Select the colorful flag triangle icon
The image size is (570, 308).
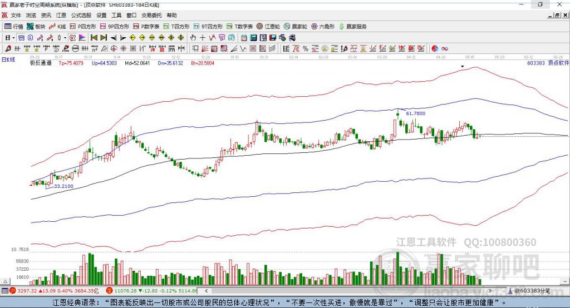82,38
